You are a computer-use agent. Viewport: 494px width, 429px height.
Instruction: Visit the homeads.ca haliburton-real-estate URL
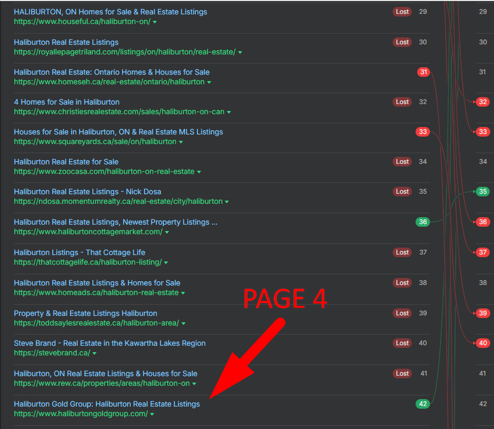click(x=97, y=293)
